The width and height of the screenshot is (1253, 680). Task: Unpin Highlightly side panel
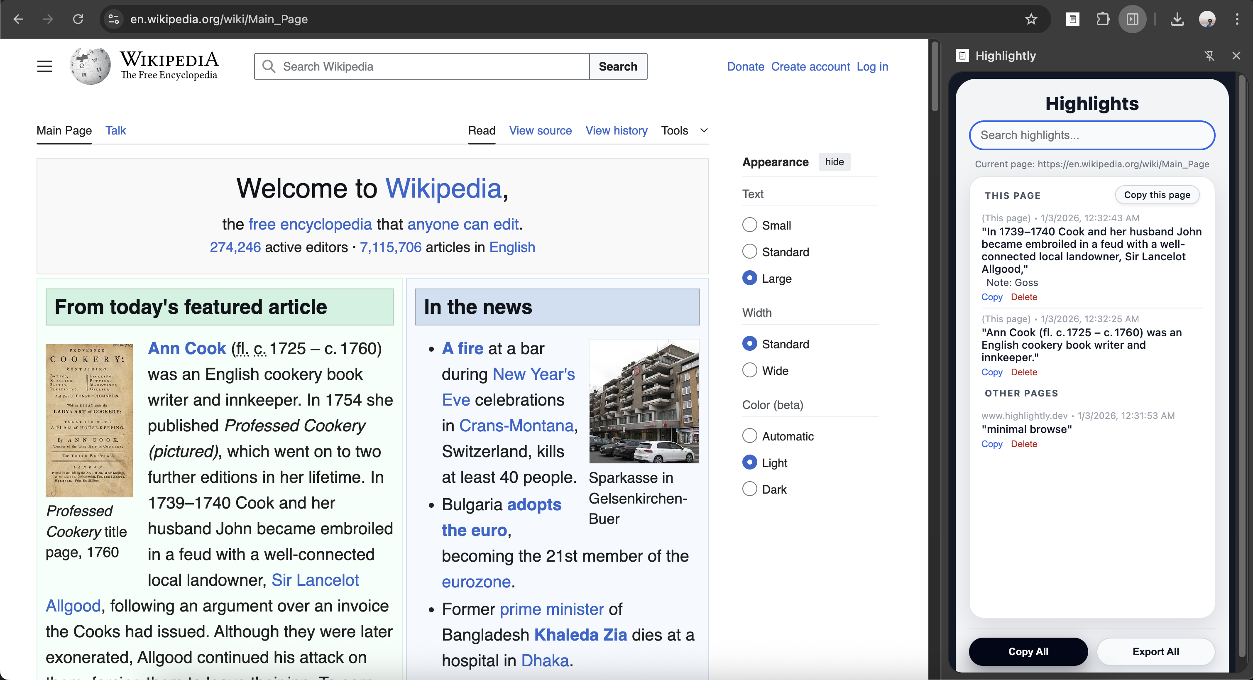coord(1210,56)
